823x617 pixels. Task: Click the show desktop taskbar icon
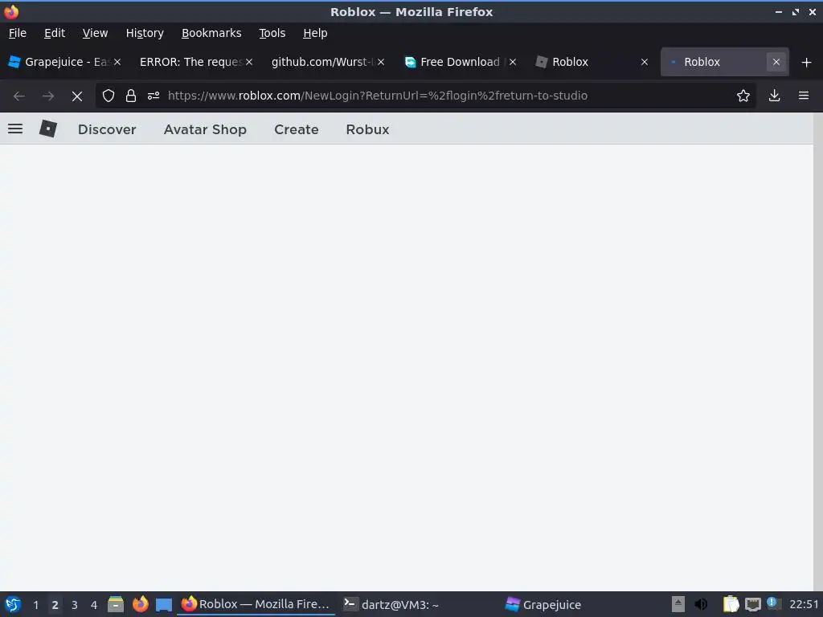click(164, 604)
